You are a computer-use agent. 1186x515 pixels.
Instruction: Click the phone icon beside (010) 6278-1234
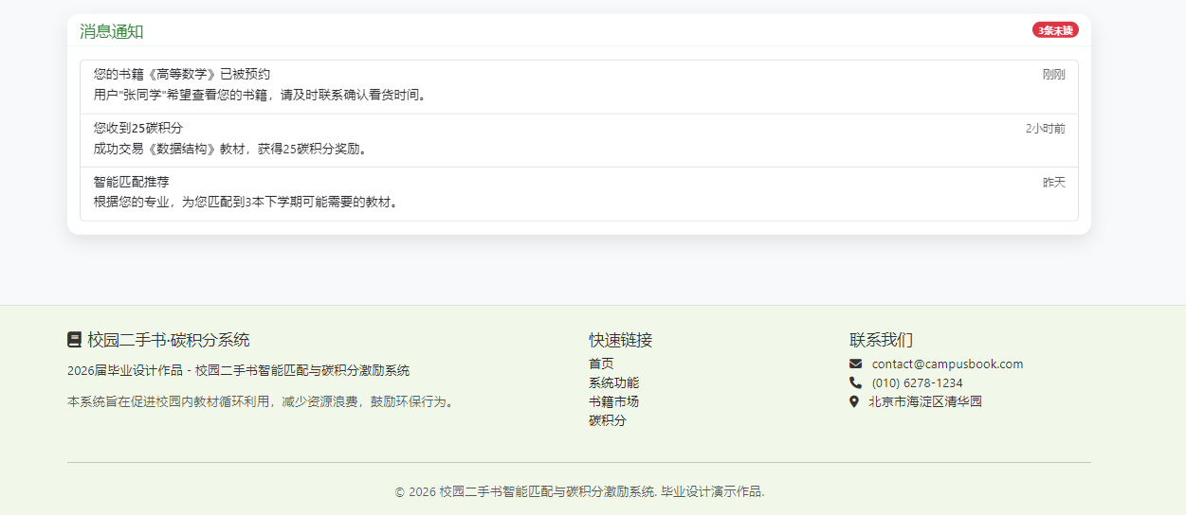point(855,383)
